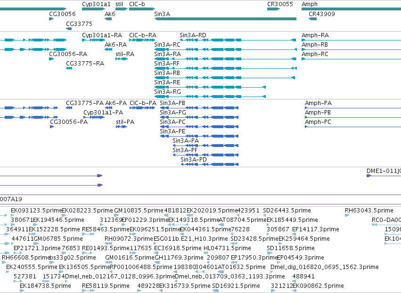Open the Amph-PB protein feature
The width and height of the screenshot is (401, 293).
tap(353, 117)
